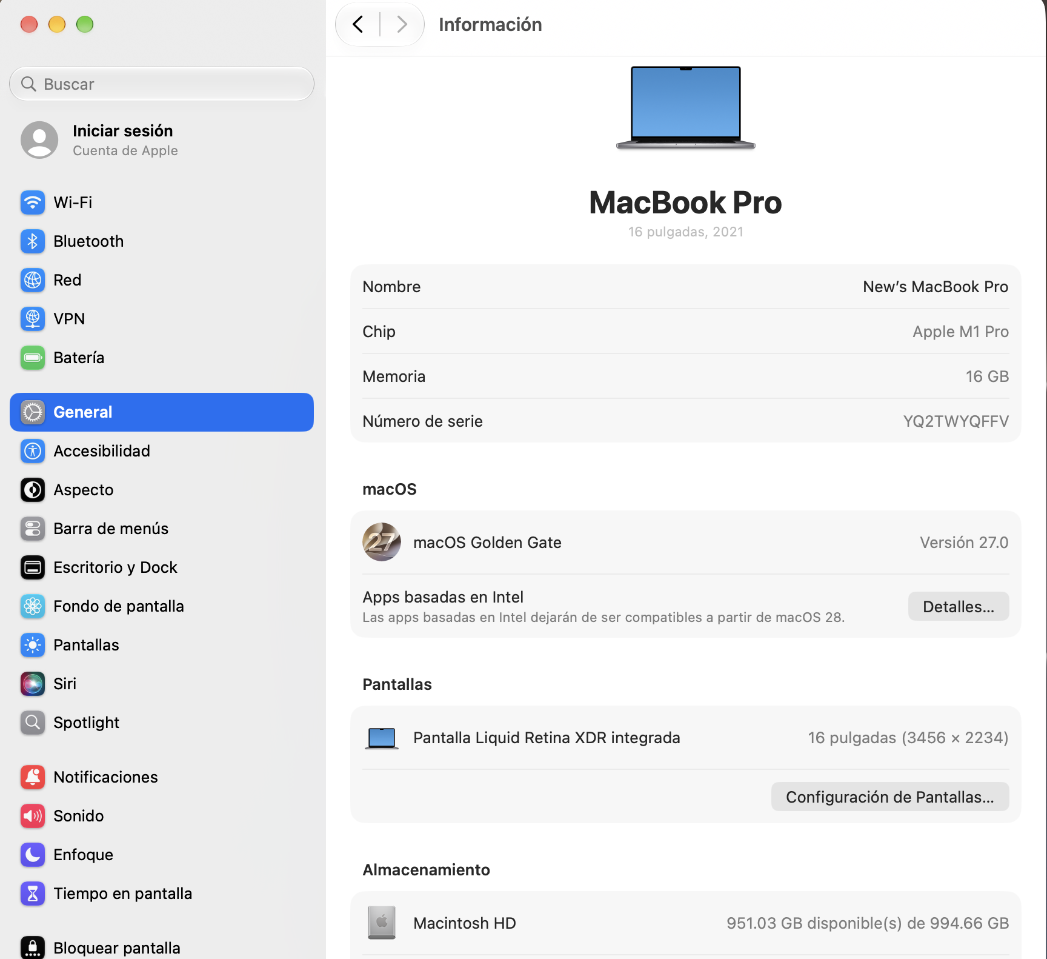
Task: Click the Pantalla Liquid Retina XDR integrada label
Action: (x=547, y=738)
